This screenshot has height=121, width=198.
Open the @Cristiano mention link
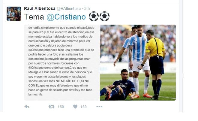[66, 17]
